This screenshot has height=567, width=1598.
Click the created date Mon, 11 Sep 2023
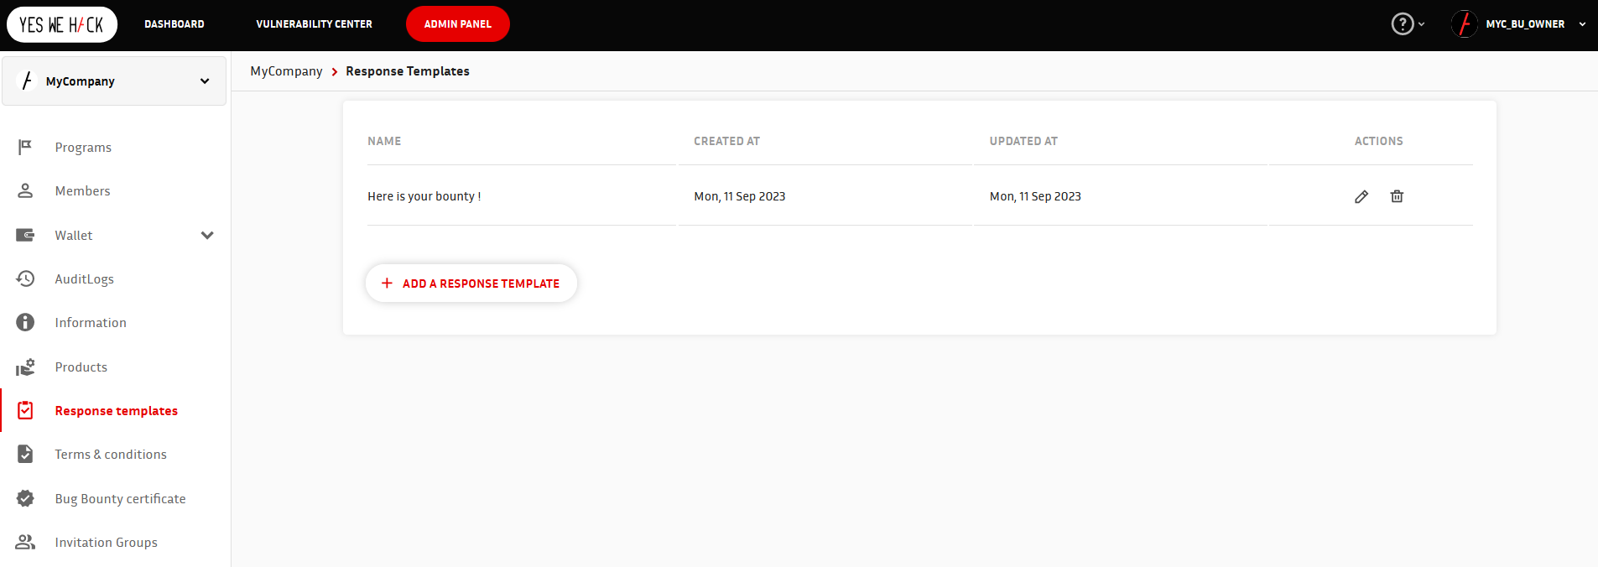pos(740,196)
